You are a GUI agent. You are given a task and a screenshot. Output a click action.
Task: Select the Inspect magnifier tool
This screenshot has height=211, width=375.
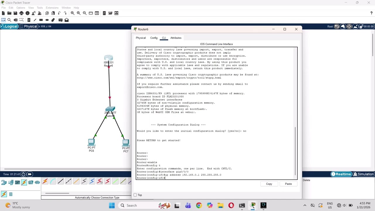coord(9,20)
